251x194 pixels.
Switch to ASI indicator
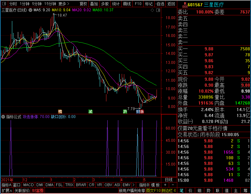pyautogui.click(x=117, y=185)
